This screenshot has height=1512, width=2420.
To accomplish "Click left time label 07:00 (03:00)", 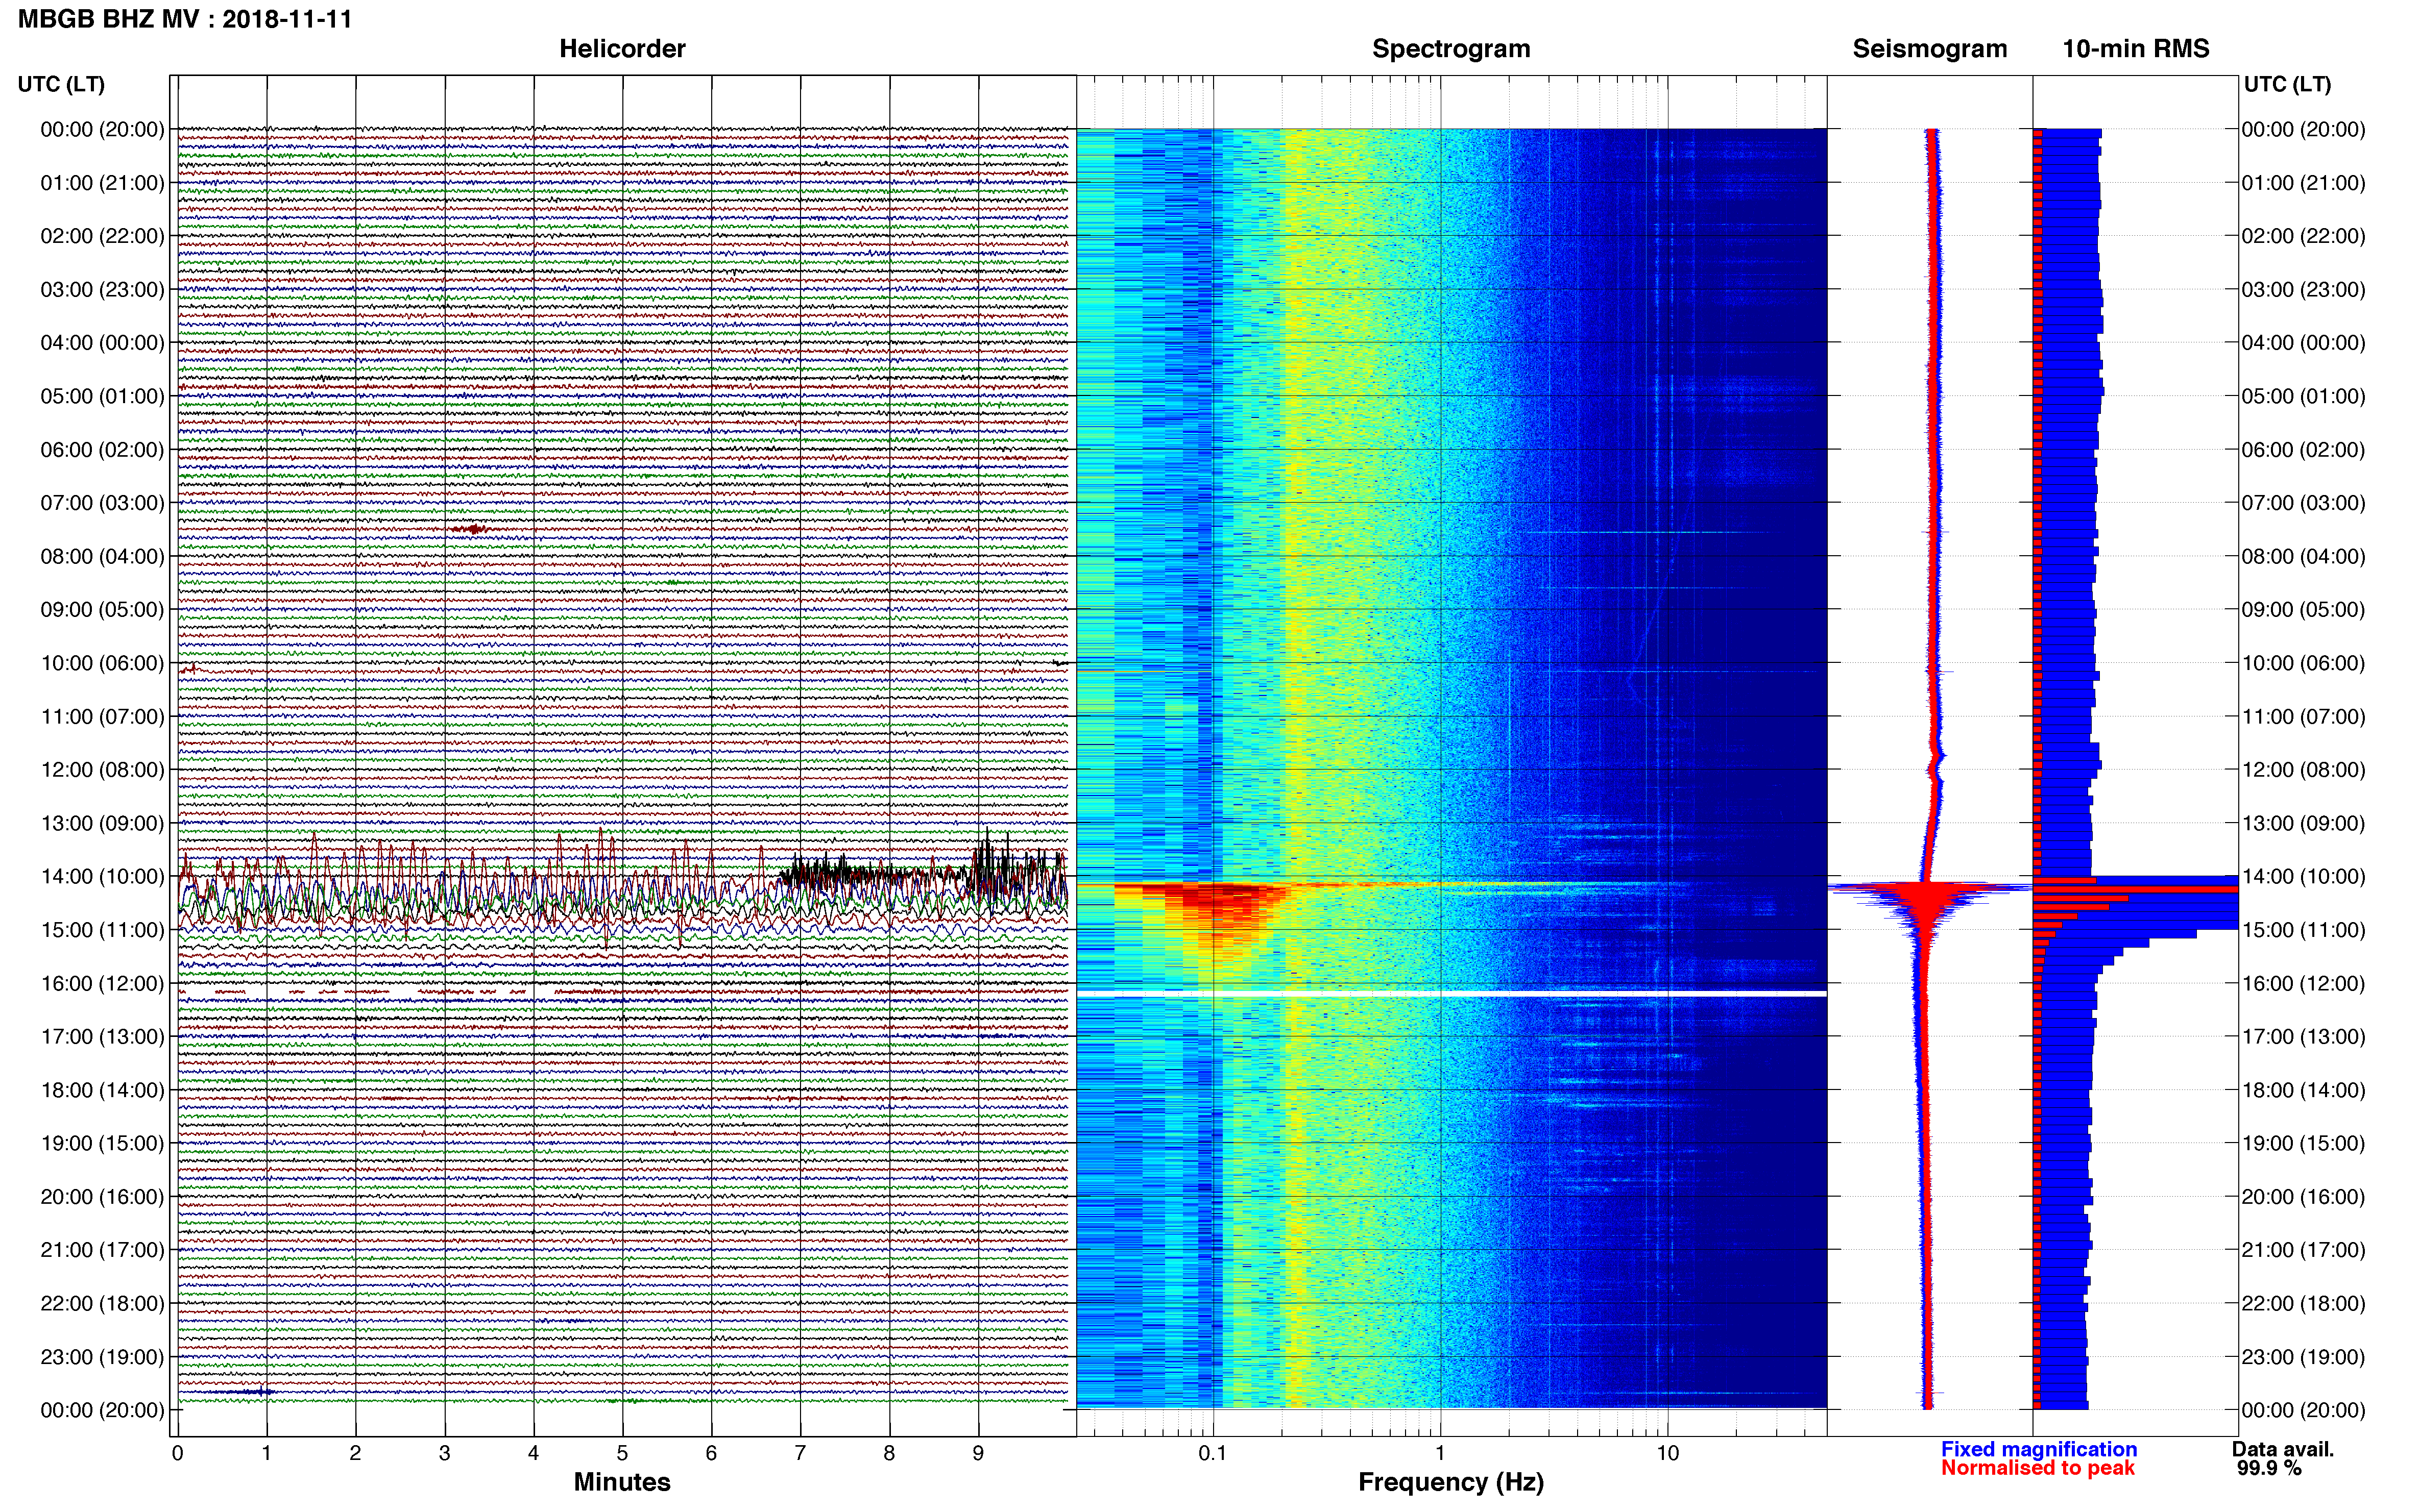I will tap(102, 503).
